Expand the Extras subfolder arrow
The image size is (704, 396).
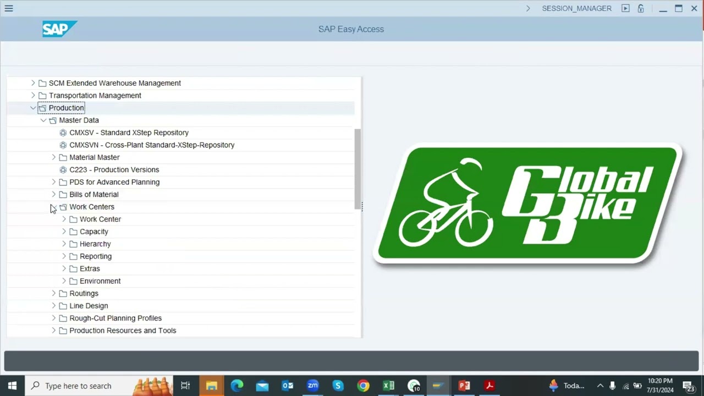(x=64, y=268)
